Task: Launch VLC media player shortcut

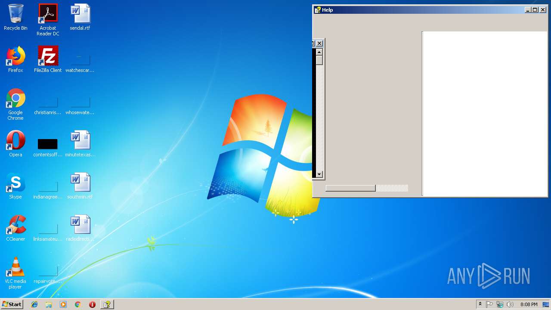Action: coord(15,273)
